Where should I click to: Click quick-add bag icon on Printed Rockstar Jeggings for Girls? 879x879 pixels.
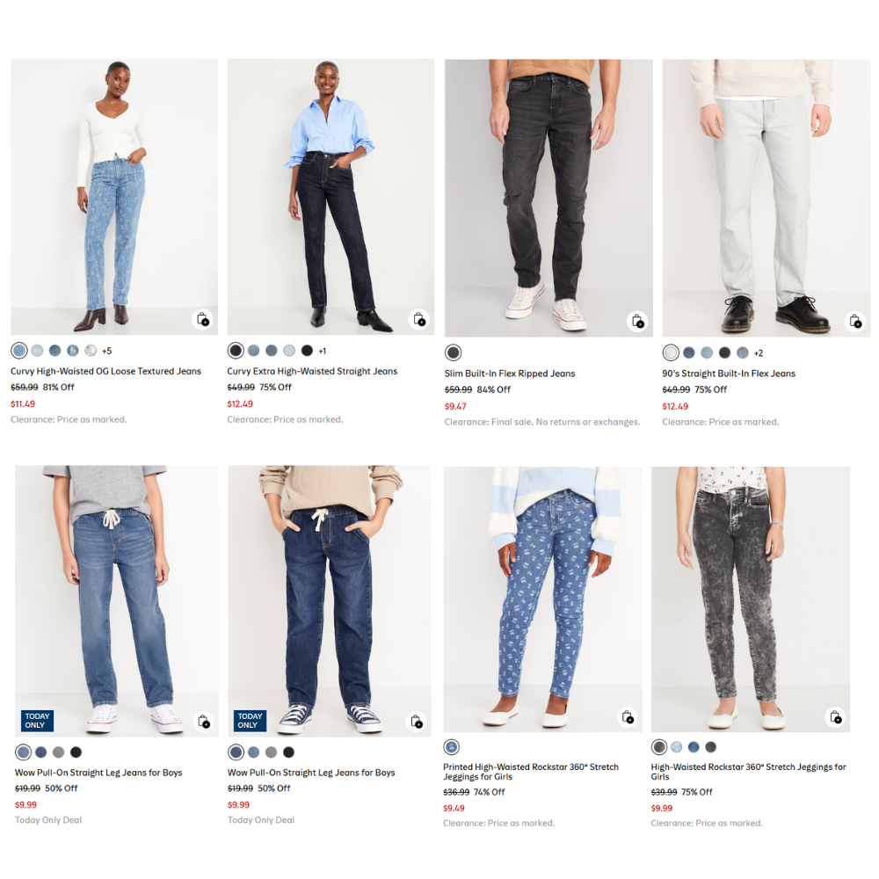(x=628, y=717)
